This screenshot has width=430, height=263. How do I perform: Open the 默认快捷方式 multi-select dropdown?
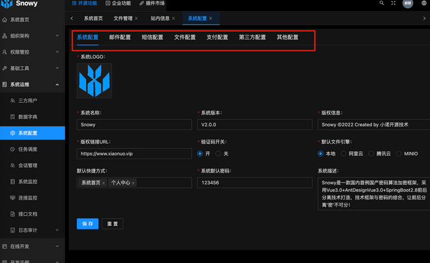coord(134,183)
